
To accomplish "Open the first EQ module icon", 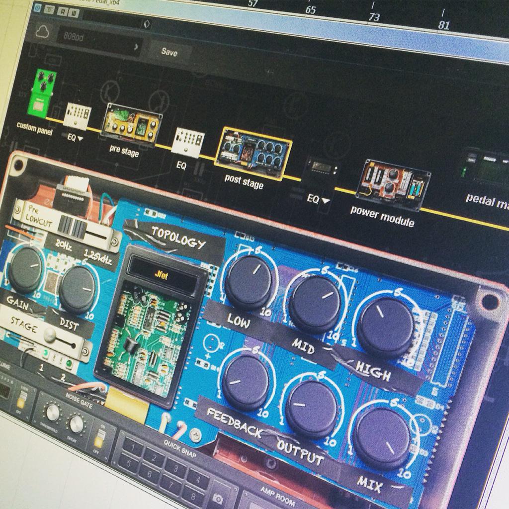I will point(77,116).
